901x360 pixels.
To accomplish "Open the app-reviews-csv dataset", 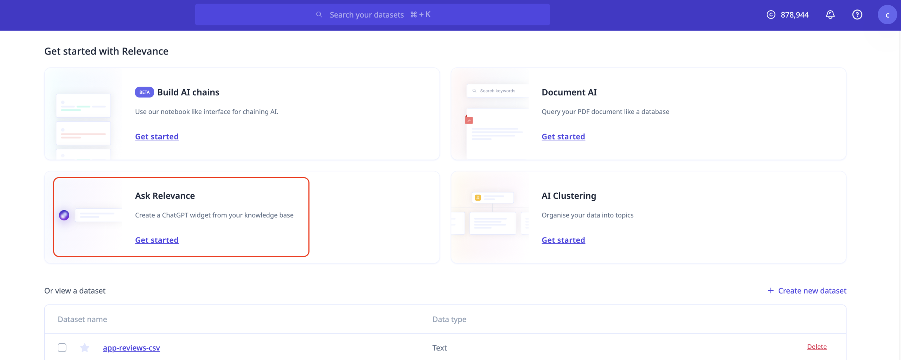I will click(131, 348).
